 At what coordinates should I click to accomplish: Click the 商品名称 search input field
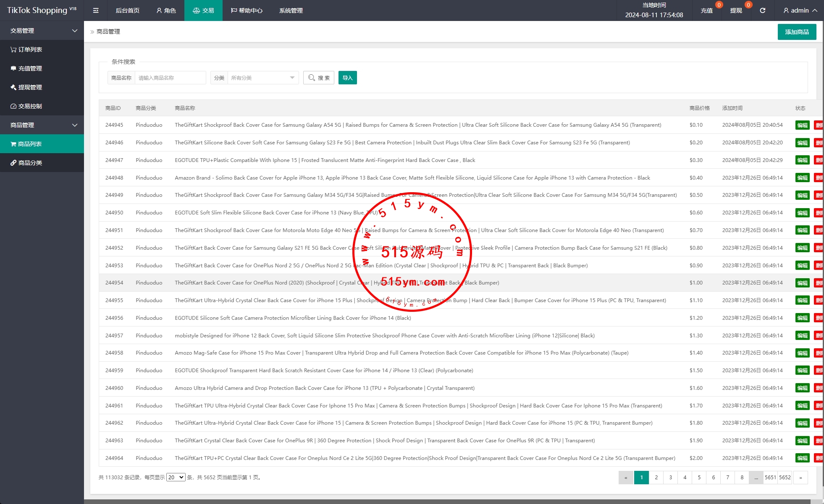point(170,78)
